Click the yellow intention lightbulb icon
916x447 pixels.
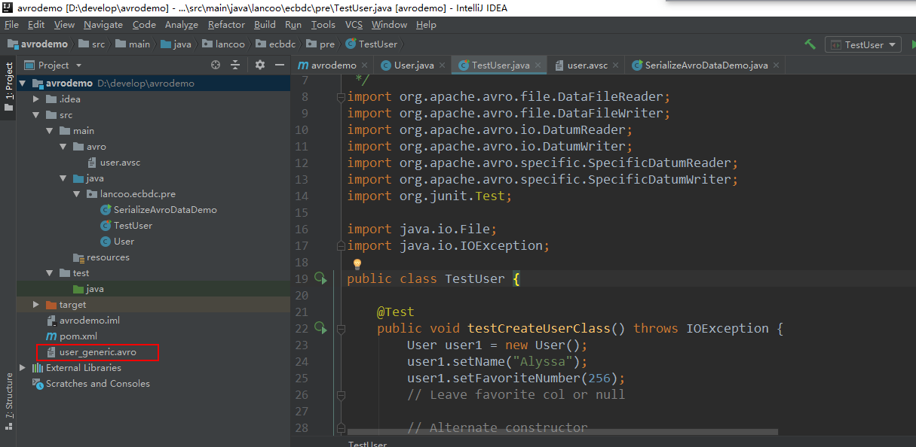click(357, 264)
